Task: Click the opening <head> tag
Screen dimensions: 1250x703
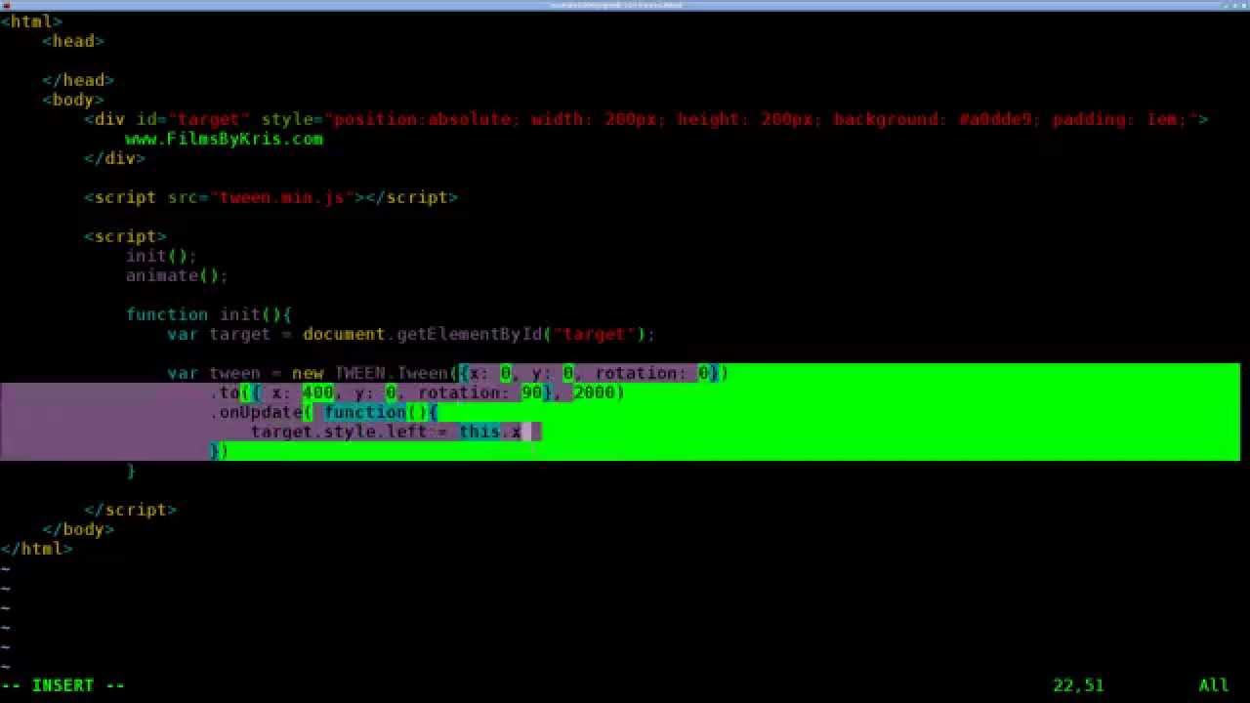Action: pos(73,41)
